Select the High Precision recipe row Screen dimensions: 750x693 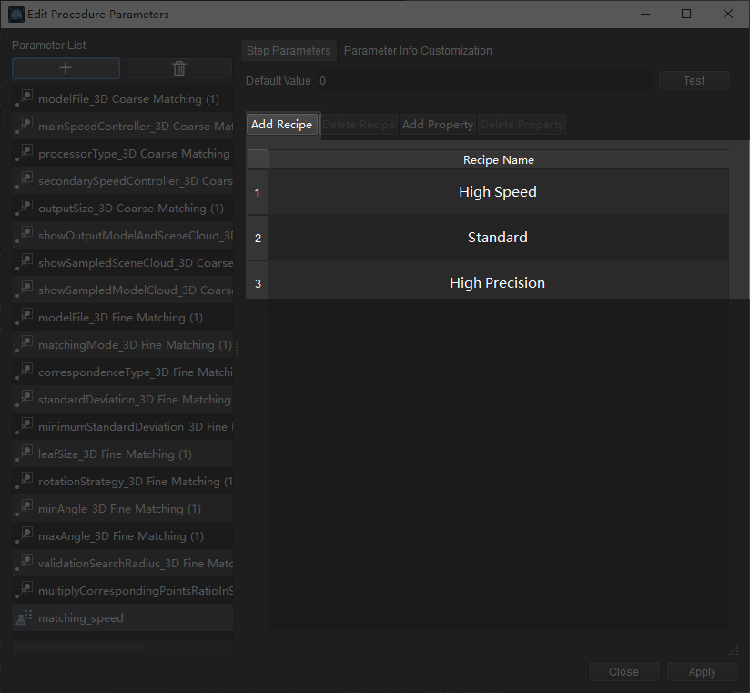pyautogui.click(x=497, y=283)
